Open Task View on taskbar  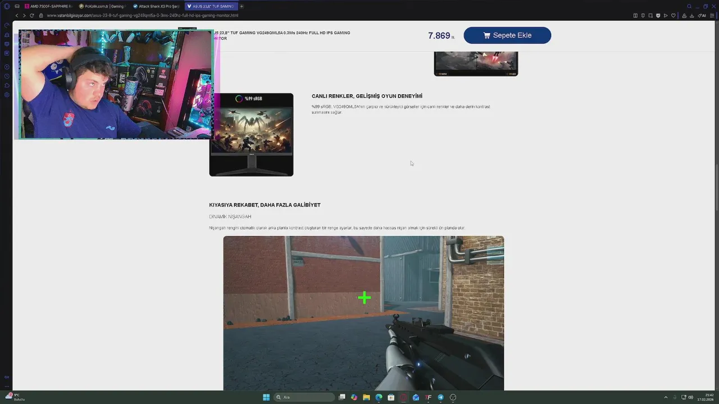point(342,397)
